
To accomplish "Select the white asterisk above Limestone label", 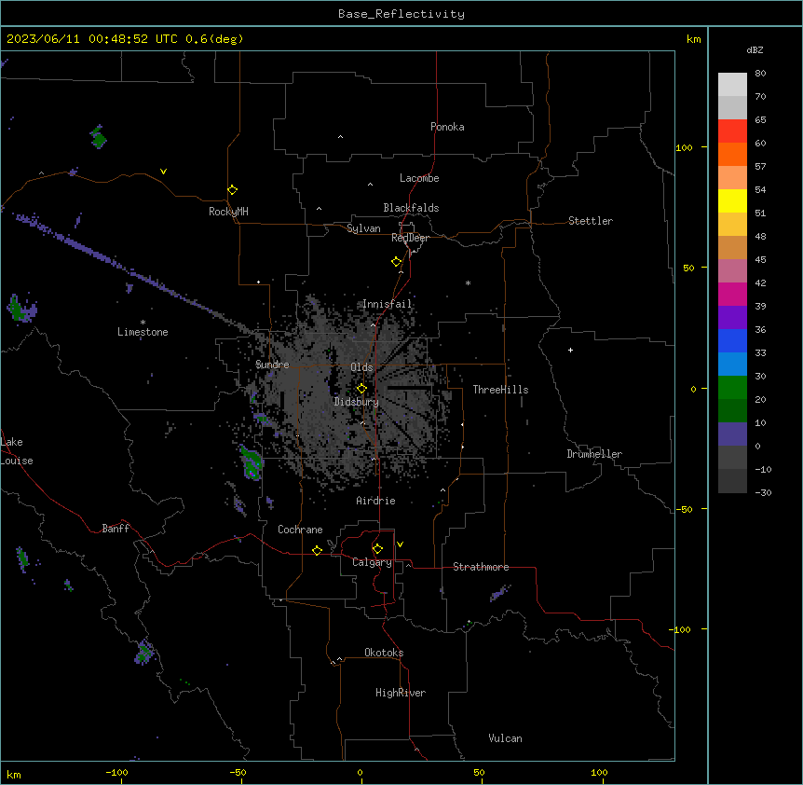I will pyautogui.click(x=143, y=322).
